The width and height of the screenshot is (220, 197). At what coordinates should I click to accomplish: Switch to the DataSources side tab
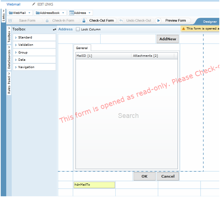pos(9,59)
